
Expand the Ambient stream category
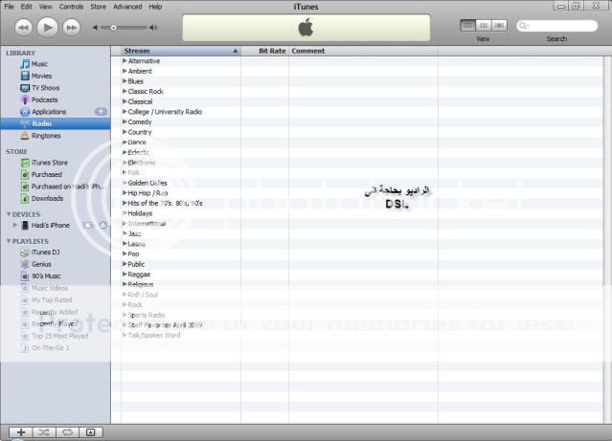(125, 71)
